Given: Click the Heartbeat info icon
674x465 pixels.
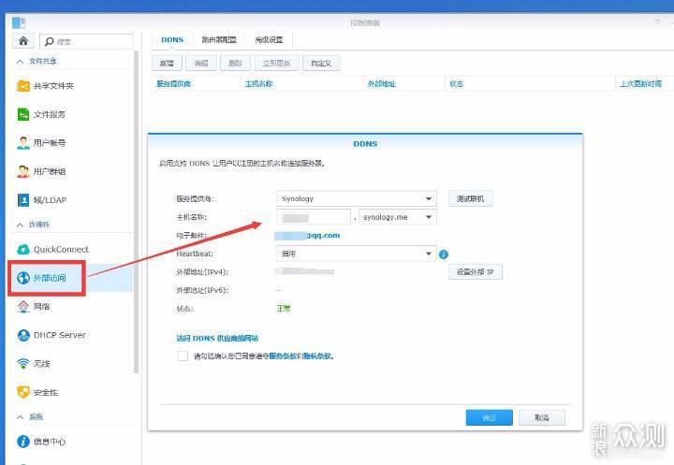Looking at the screenshot, I should click(444, 254).
